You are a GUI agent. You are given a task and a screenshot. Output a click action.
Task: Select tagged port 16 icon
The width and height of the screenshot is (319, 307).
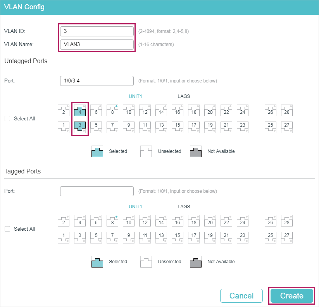(x=178, y=221)
